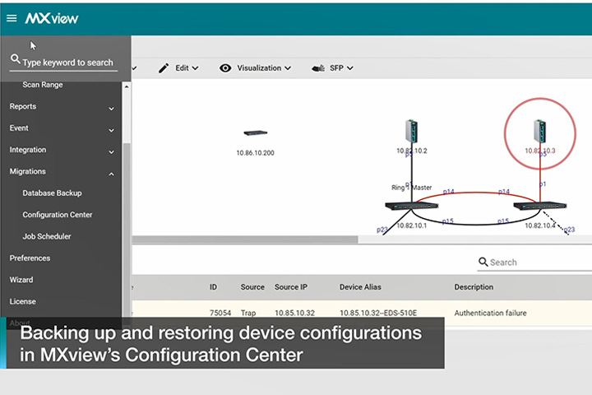
Task: Click the topology horizontal scrollbar
Action: pos(247,239)
